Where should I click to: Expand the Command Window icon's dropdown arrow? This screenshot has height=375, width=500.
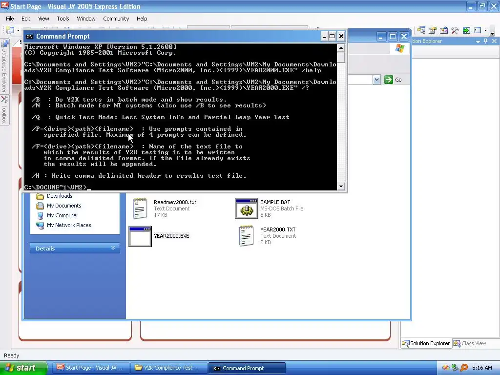coord(485,31)
